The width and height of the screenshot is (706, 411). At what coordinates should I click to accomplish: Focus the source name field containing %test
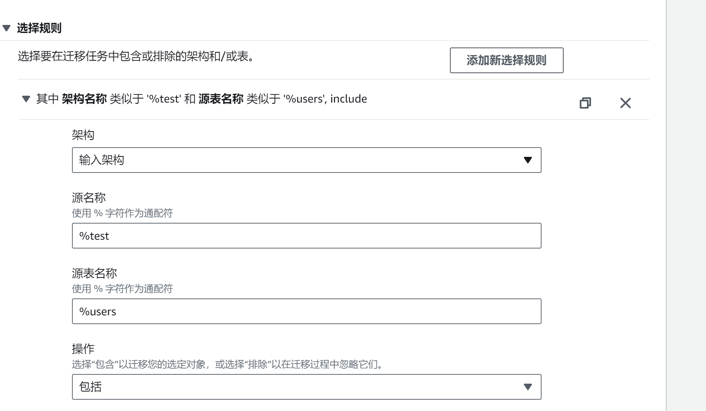(x=307, y=236)
